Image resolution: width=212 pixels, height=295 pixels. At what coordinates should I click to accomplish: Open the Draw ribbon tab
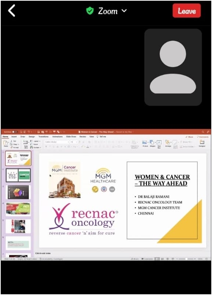coord(23,137)
